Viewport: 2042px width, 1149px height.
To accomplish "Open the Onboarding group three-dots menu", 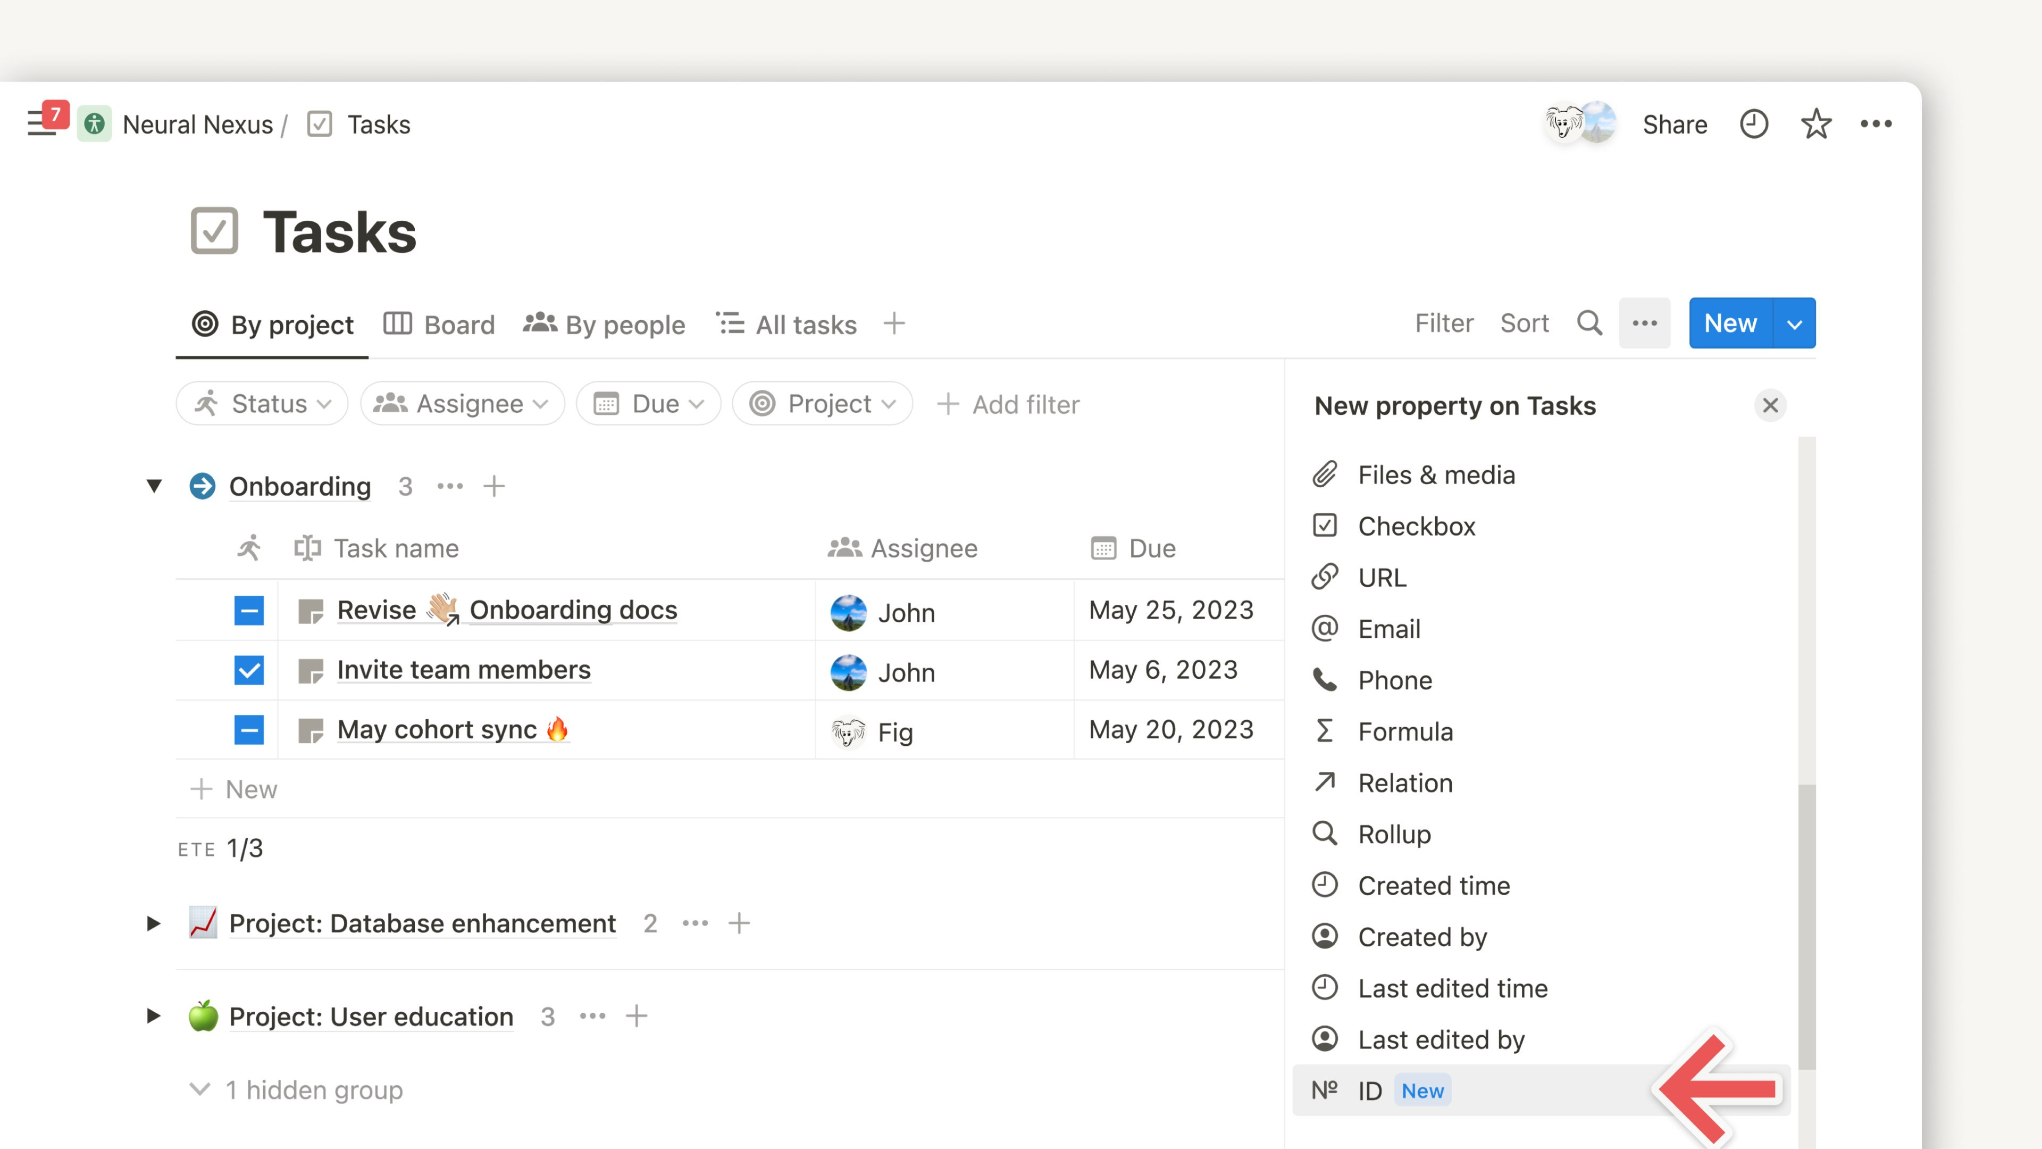I will [449, 486].
